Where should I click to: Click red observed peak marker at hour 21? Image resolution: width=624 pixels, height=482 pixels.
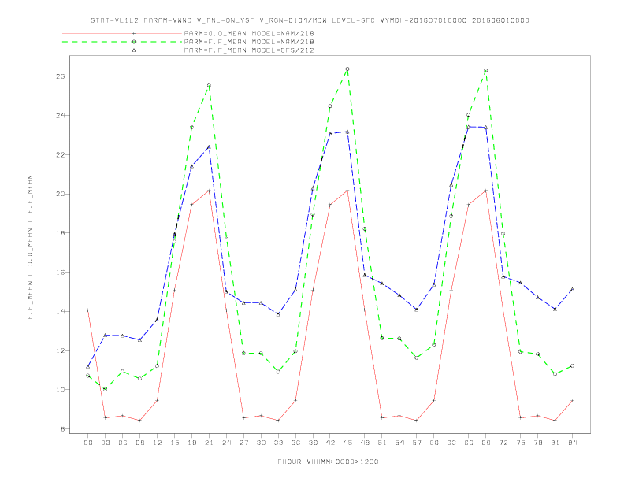[209, 191]
